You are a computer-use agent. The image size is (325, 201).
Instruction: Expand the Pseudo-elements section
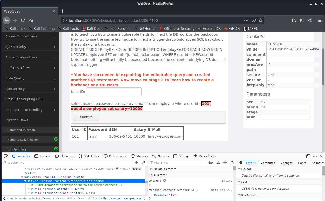point(151,169)
